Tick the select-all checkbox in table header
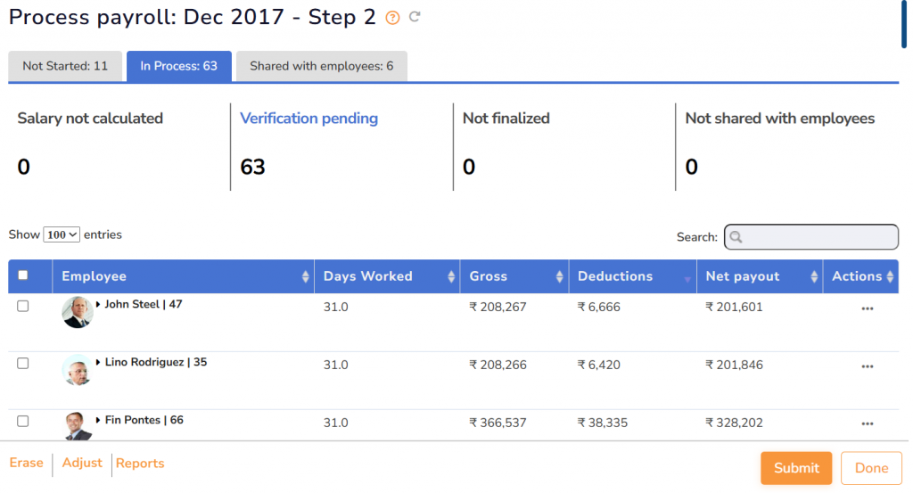The width and height of the screenshot is (913, 493). pyautogui.click(x=23, y=275)
